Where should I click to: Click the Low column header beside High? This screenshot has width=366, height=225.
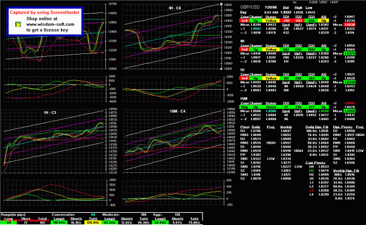[x=309, y=8]
